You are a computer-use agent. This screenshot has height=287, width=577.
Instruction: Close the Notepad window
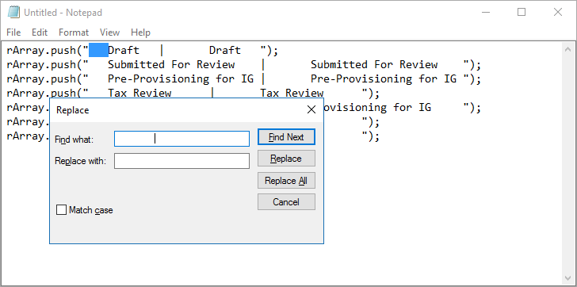(x=558, y=12)
